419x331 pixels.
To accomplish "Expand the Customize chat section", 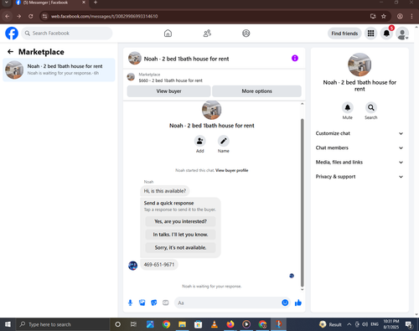I will (x=360, y=133).
